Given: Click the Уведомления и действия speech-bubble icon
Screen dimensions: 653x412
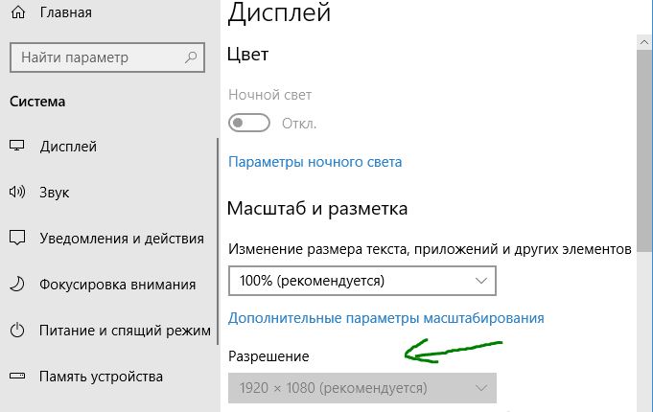Looking at the screenshot, I should pos(17,238).
